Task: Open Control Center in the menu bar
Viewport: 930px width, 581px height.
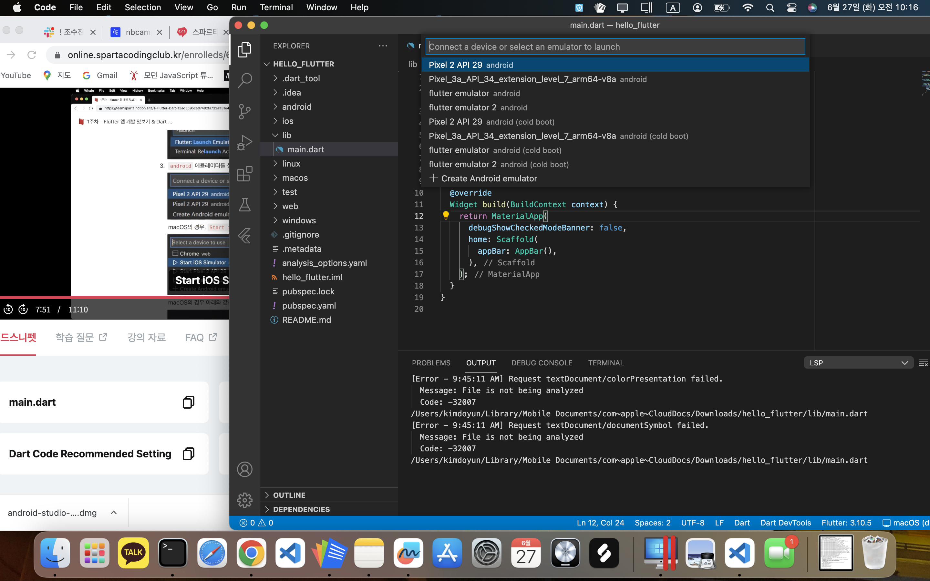Action: [792, 8]
